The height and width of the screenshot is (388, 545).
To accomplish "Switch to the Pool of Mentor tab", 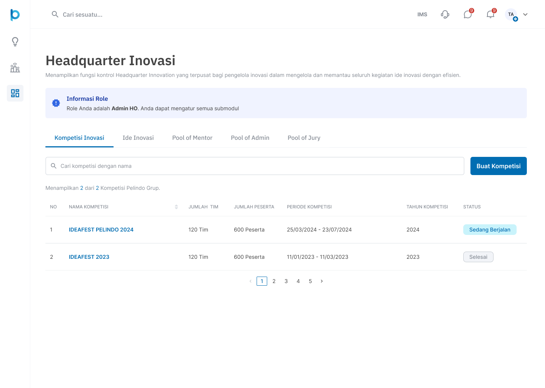I will pos(192,138).
